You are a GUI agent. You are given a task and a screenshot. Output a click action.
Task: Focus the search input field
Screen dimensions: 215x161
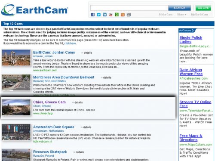(x=129, y=8)
